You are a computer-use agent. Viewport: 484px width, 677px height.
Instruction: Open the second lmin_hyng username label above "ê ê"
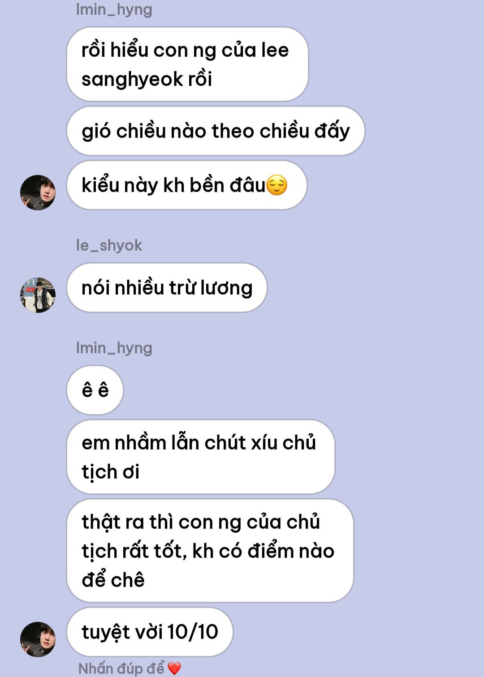pos(114,348)
